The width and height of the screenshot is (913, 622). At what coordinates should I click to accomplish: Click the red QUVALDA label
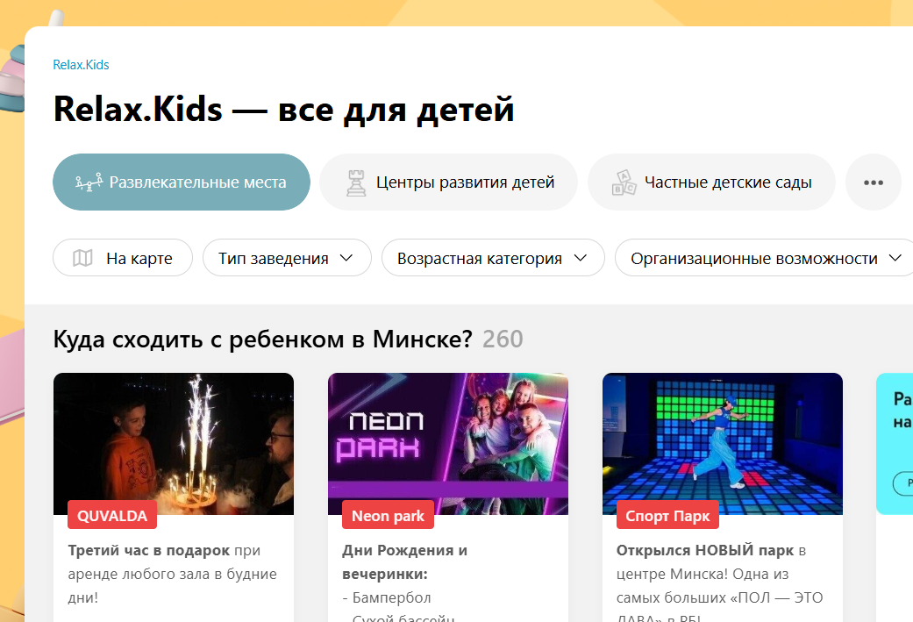click(112, 516)
